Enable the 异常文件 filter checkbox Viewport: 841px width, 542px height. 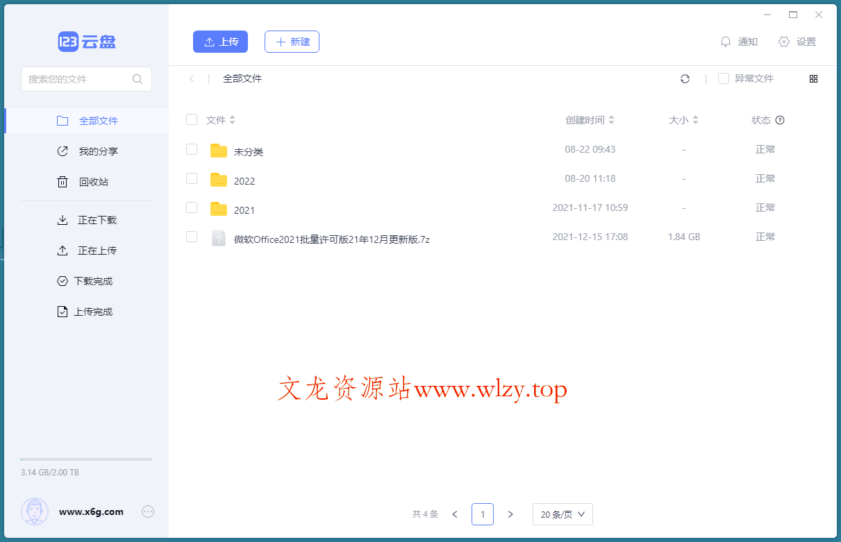point(723,78)
